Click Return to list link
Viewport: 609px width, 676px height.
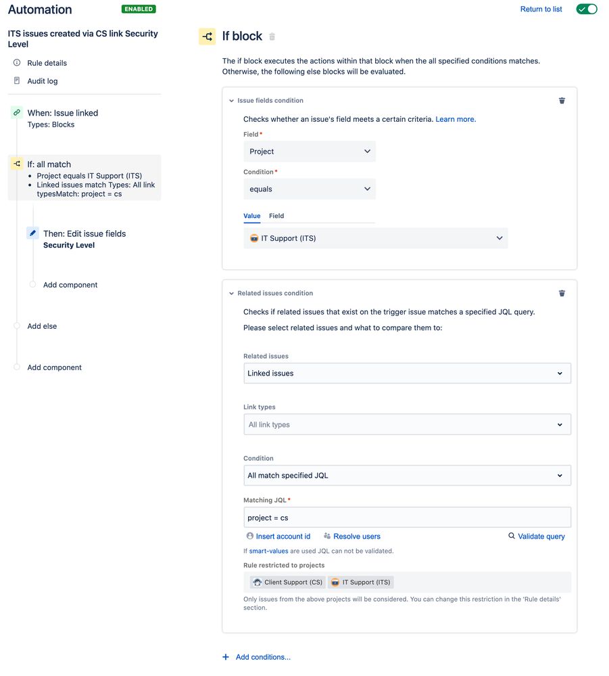click(541, 9)
